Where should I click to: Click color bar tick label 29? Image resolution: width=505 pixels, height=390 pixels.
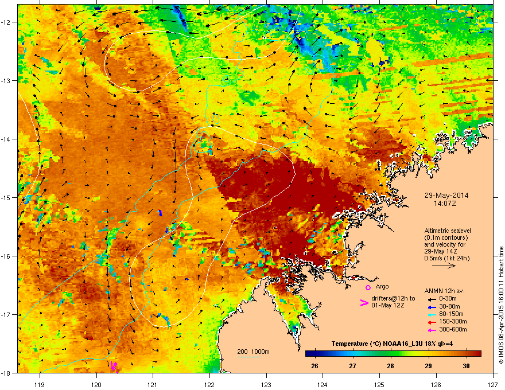click(x=428, y=366)
